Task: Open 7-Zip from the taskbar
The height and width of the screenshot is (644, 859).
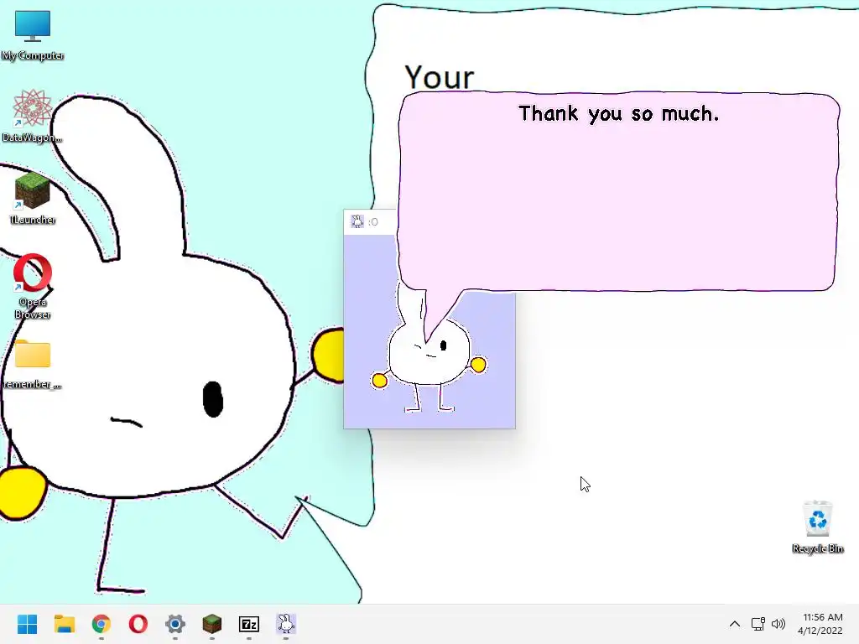Action: (x=249, y=624)
